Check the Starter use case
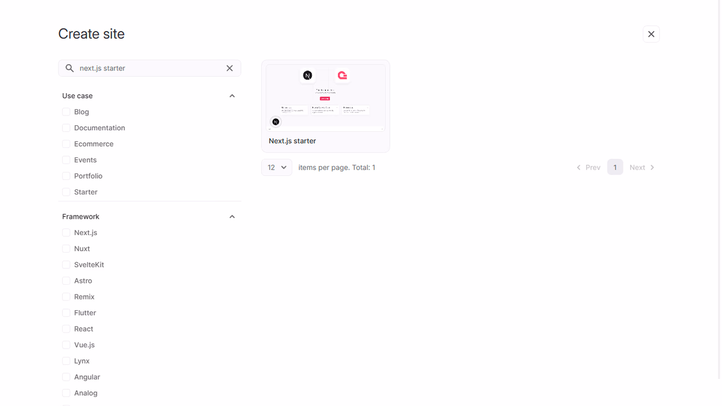This screenshot has height=406, width=722. click(x=66, y=192)
